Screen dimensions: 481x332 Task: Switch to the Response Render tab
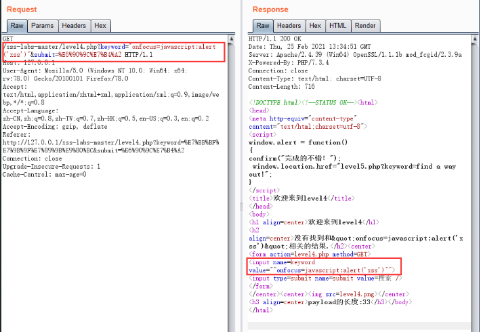click(x=365, y=26)
